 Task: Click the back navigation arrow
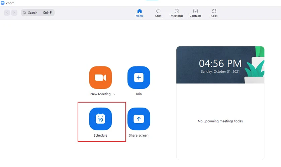pos(7,13)
